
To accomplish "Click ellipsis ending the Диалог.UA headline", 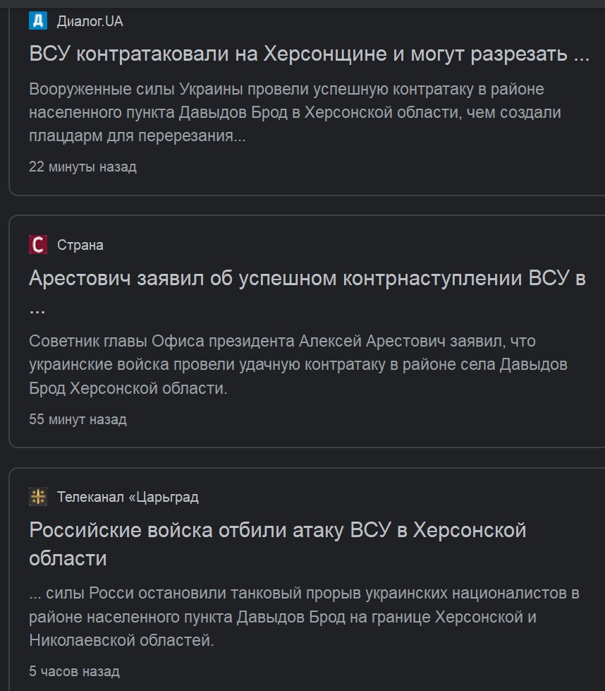I will tap(582, 55).
